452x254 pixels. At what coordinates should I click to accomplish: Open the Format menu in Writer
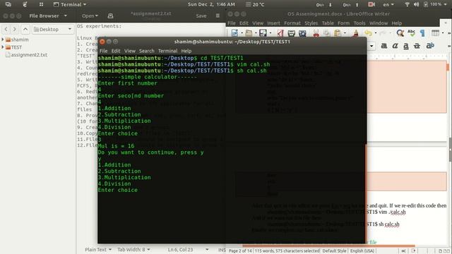(292, 23)
